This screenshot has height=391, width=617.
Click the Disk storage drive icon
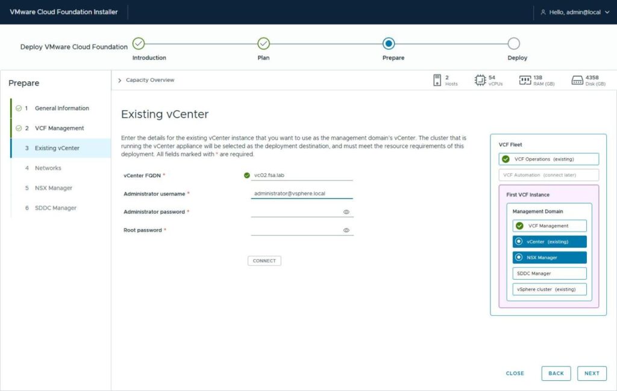click(x=577, y=80)
